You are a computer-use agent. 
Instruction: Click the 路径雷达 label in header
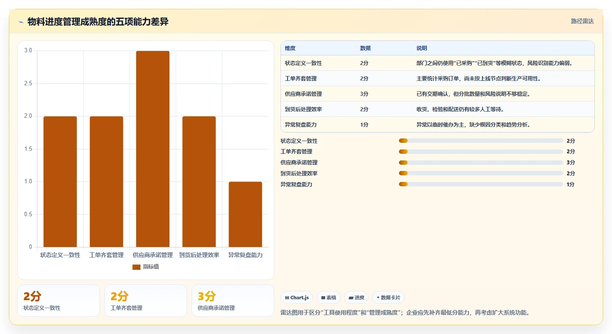click(x=582, y=21)
